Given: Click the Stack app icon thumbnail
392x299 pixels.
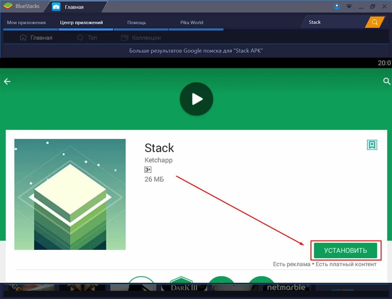Looking at the screenshot, I should pyautogui.click(x=70, y=195).
